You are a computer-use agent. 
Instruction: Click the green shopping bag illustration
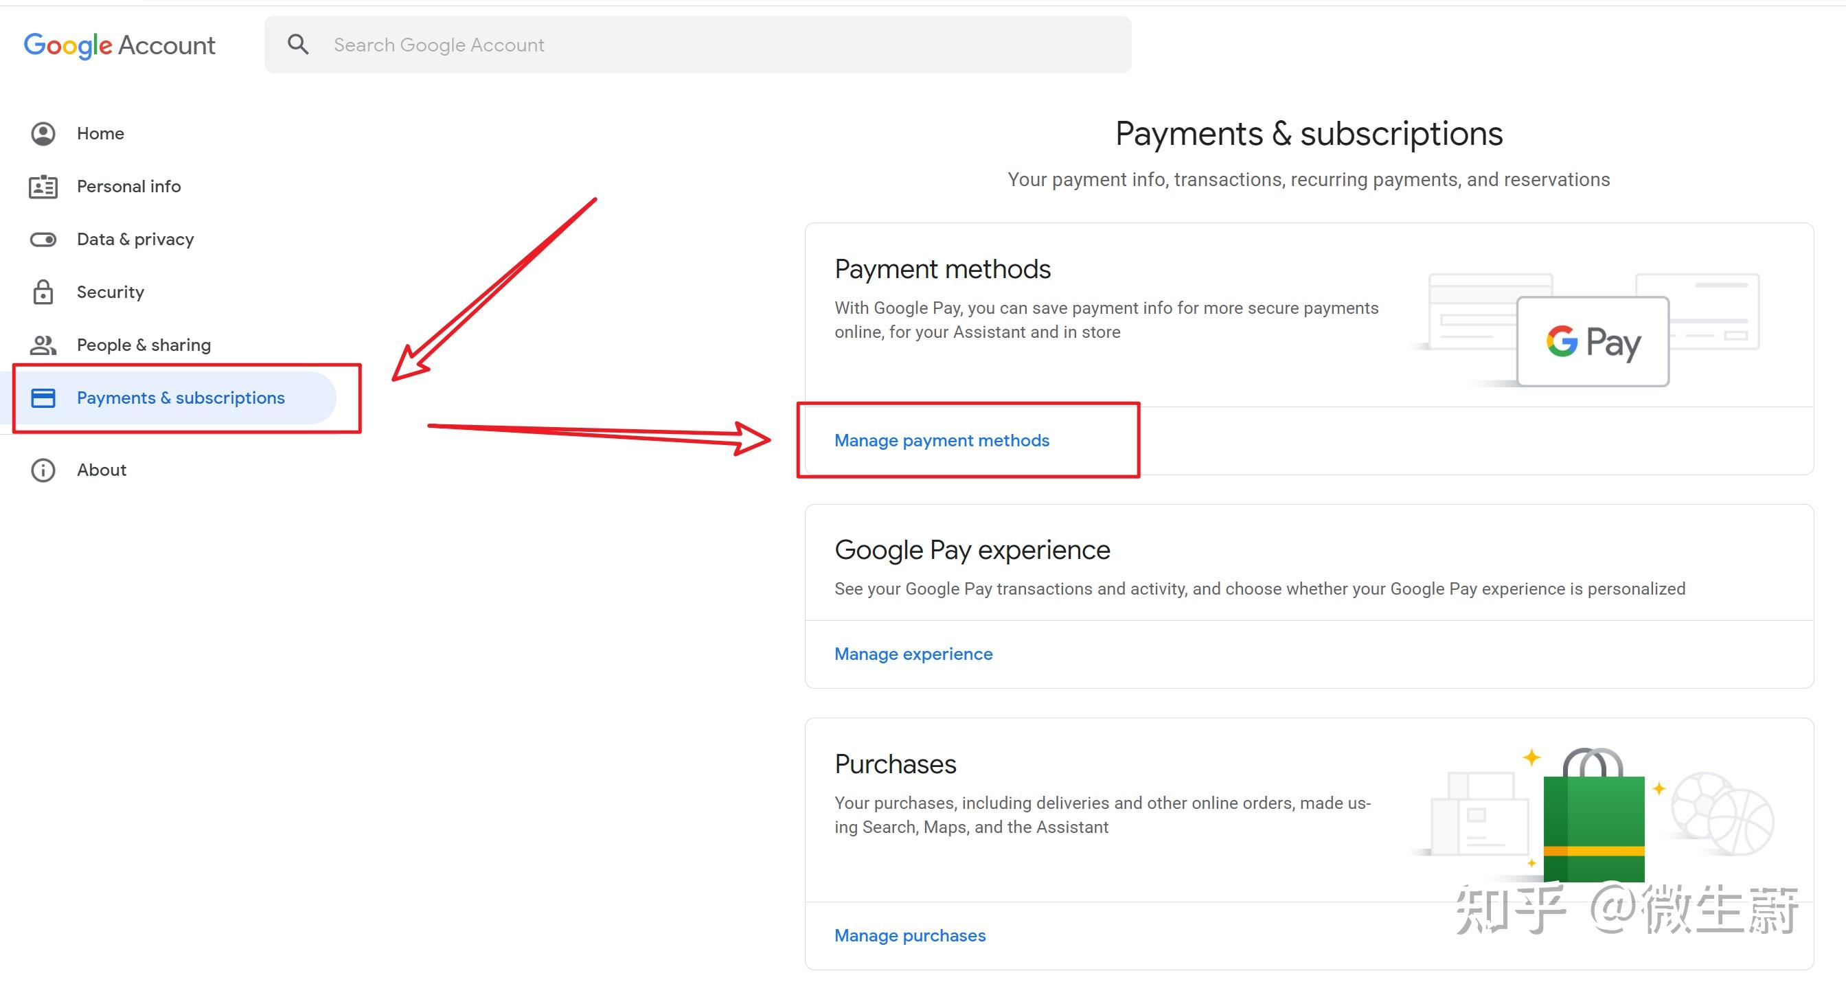pyautogui.click(x=1593, y=816)
